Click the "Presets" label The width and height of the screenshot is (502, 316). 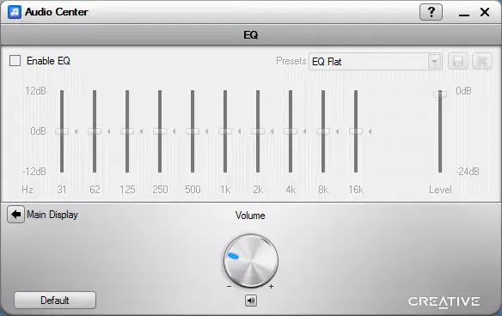291,61
